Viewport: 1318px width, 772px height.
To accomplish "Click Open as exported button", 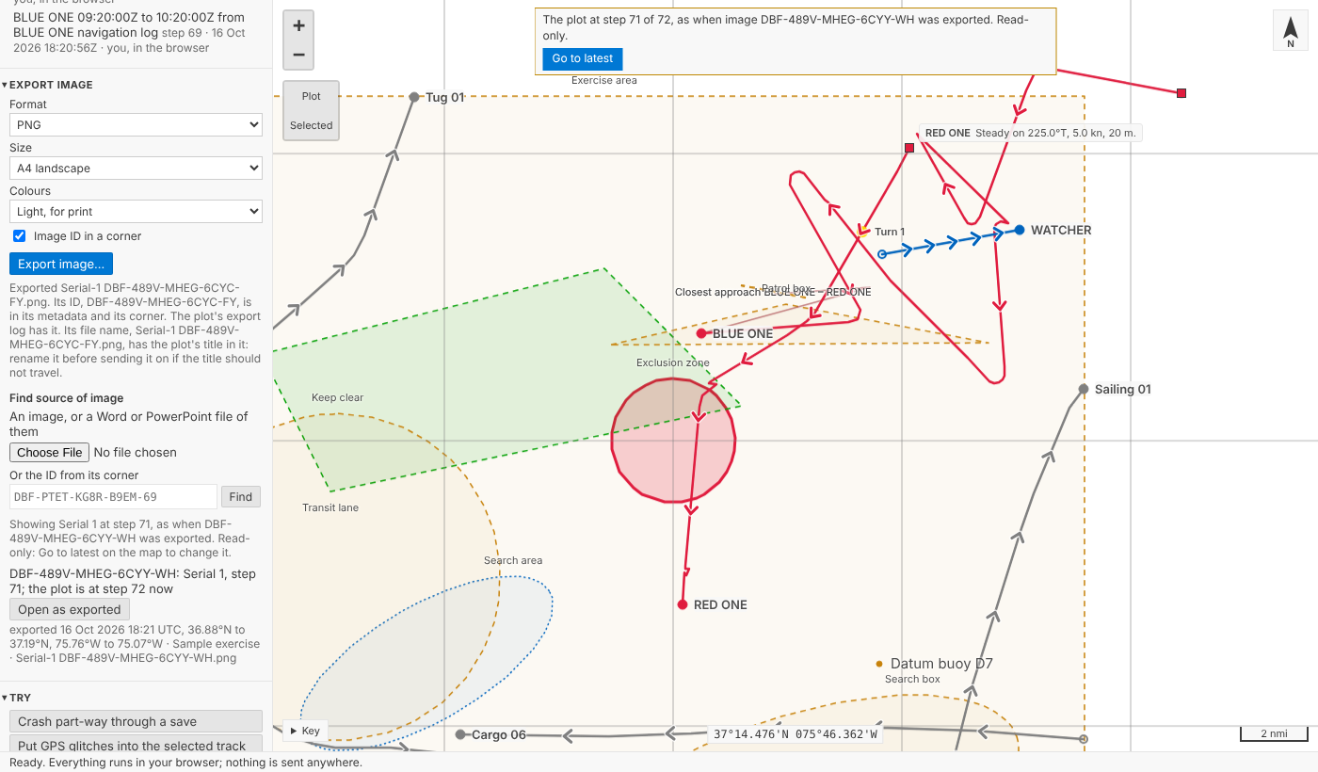I will click(70, 609).
